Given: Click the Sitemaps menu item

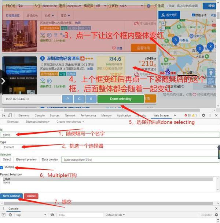Looking at the screenshot, I should coord(13,122).
